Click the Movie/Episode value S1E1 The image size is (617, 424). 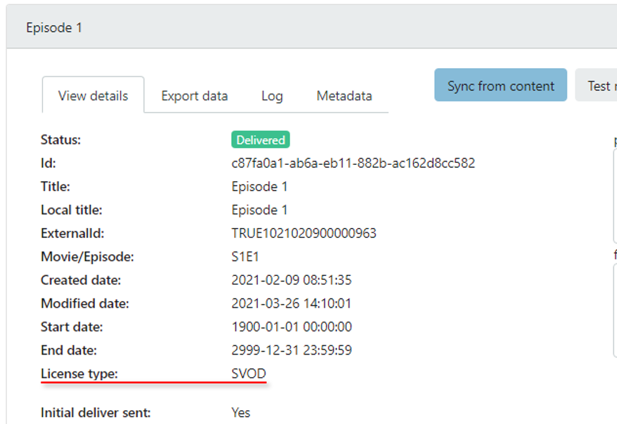click(245, 257)
